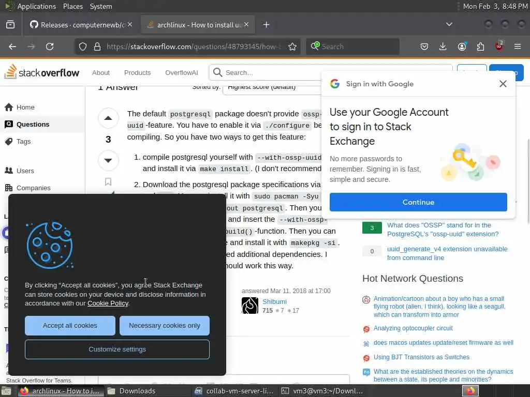The height and width of the screenshot is (397, 530).
Task: Open the OverflowAI link in header
Action: pos(182,72)
